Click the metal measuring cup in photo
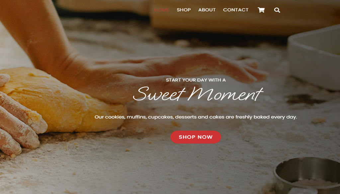340x194 pixels. click(306, 175)
